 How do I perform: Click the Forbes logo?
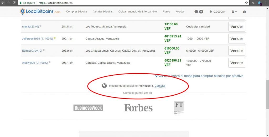pos(138,108)
